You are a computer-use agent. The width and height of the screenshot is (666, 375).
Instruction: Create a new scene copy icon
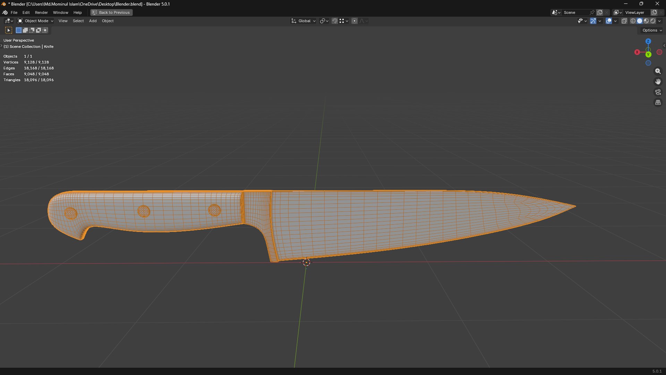coord(600,12)
